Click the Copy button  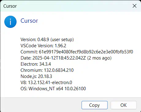click(94, 105)
